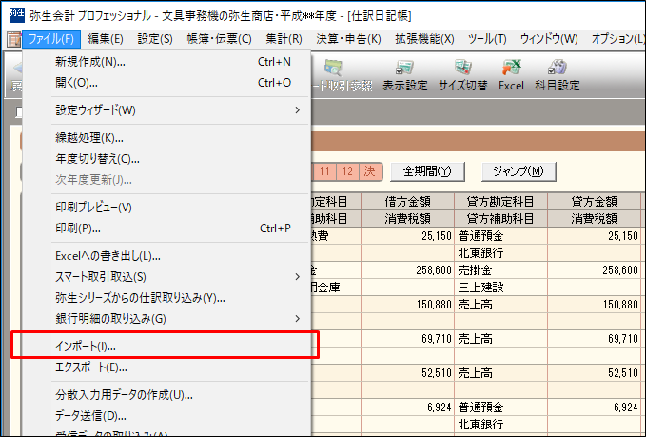Select 弥生シリーズからの仕訳取り込み(Y)... entry
The width and height of the screenshot is (646, 437).
pyautogui.click(x=166, y=298)
